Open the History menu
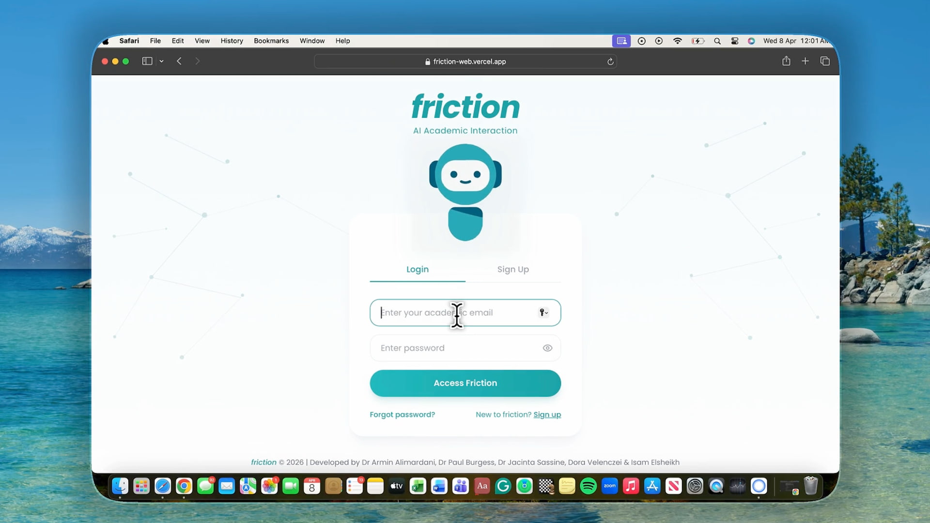 pyautogui.click(x=232, y=41)
